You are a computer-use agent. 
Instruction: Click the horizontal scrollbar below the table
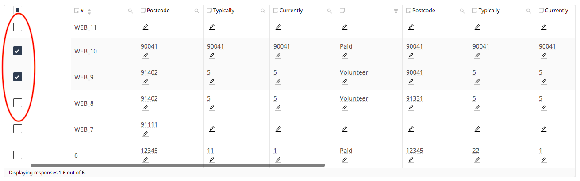(178, 165)
